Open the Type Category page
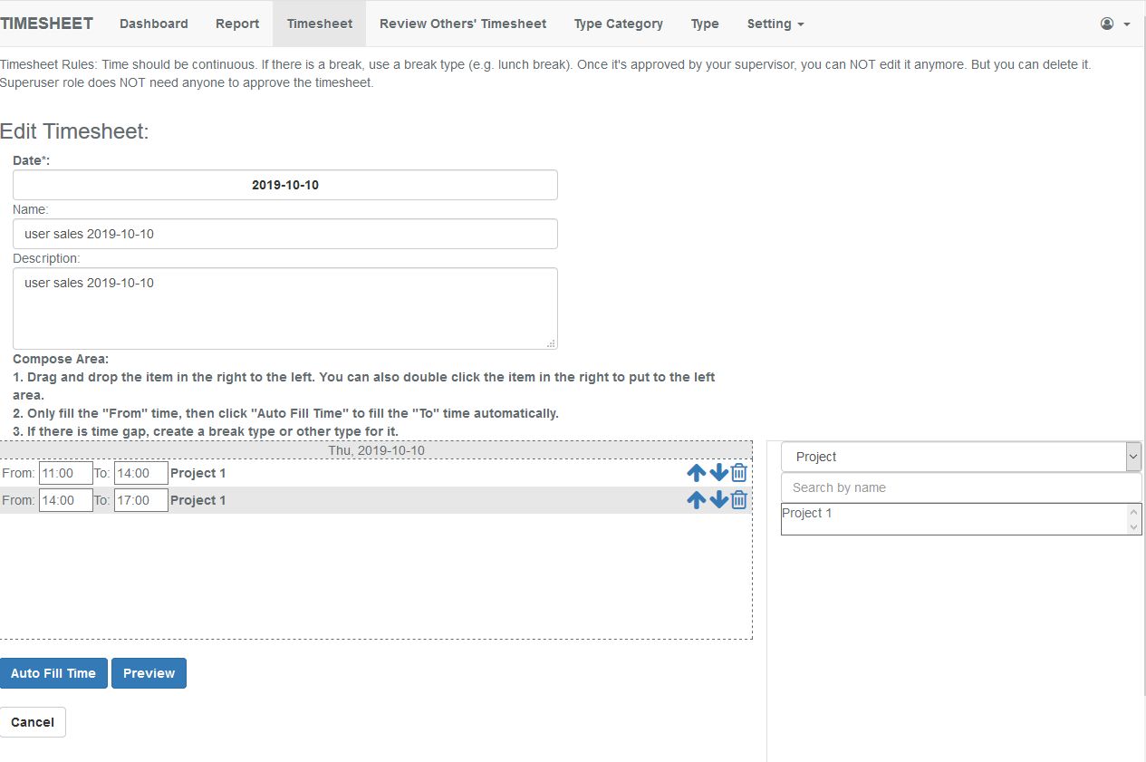This screenshot has width=1146, height=762. click(618, 24)
